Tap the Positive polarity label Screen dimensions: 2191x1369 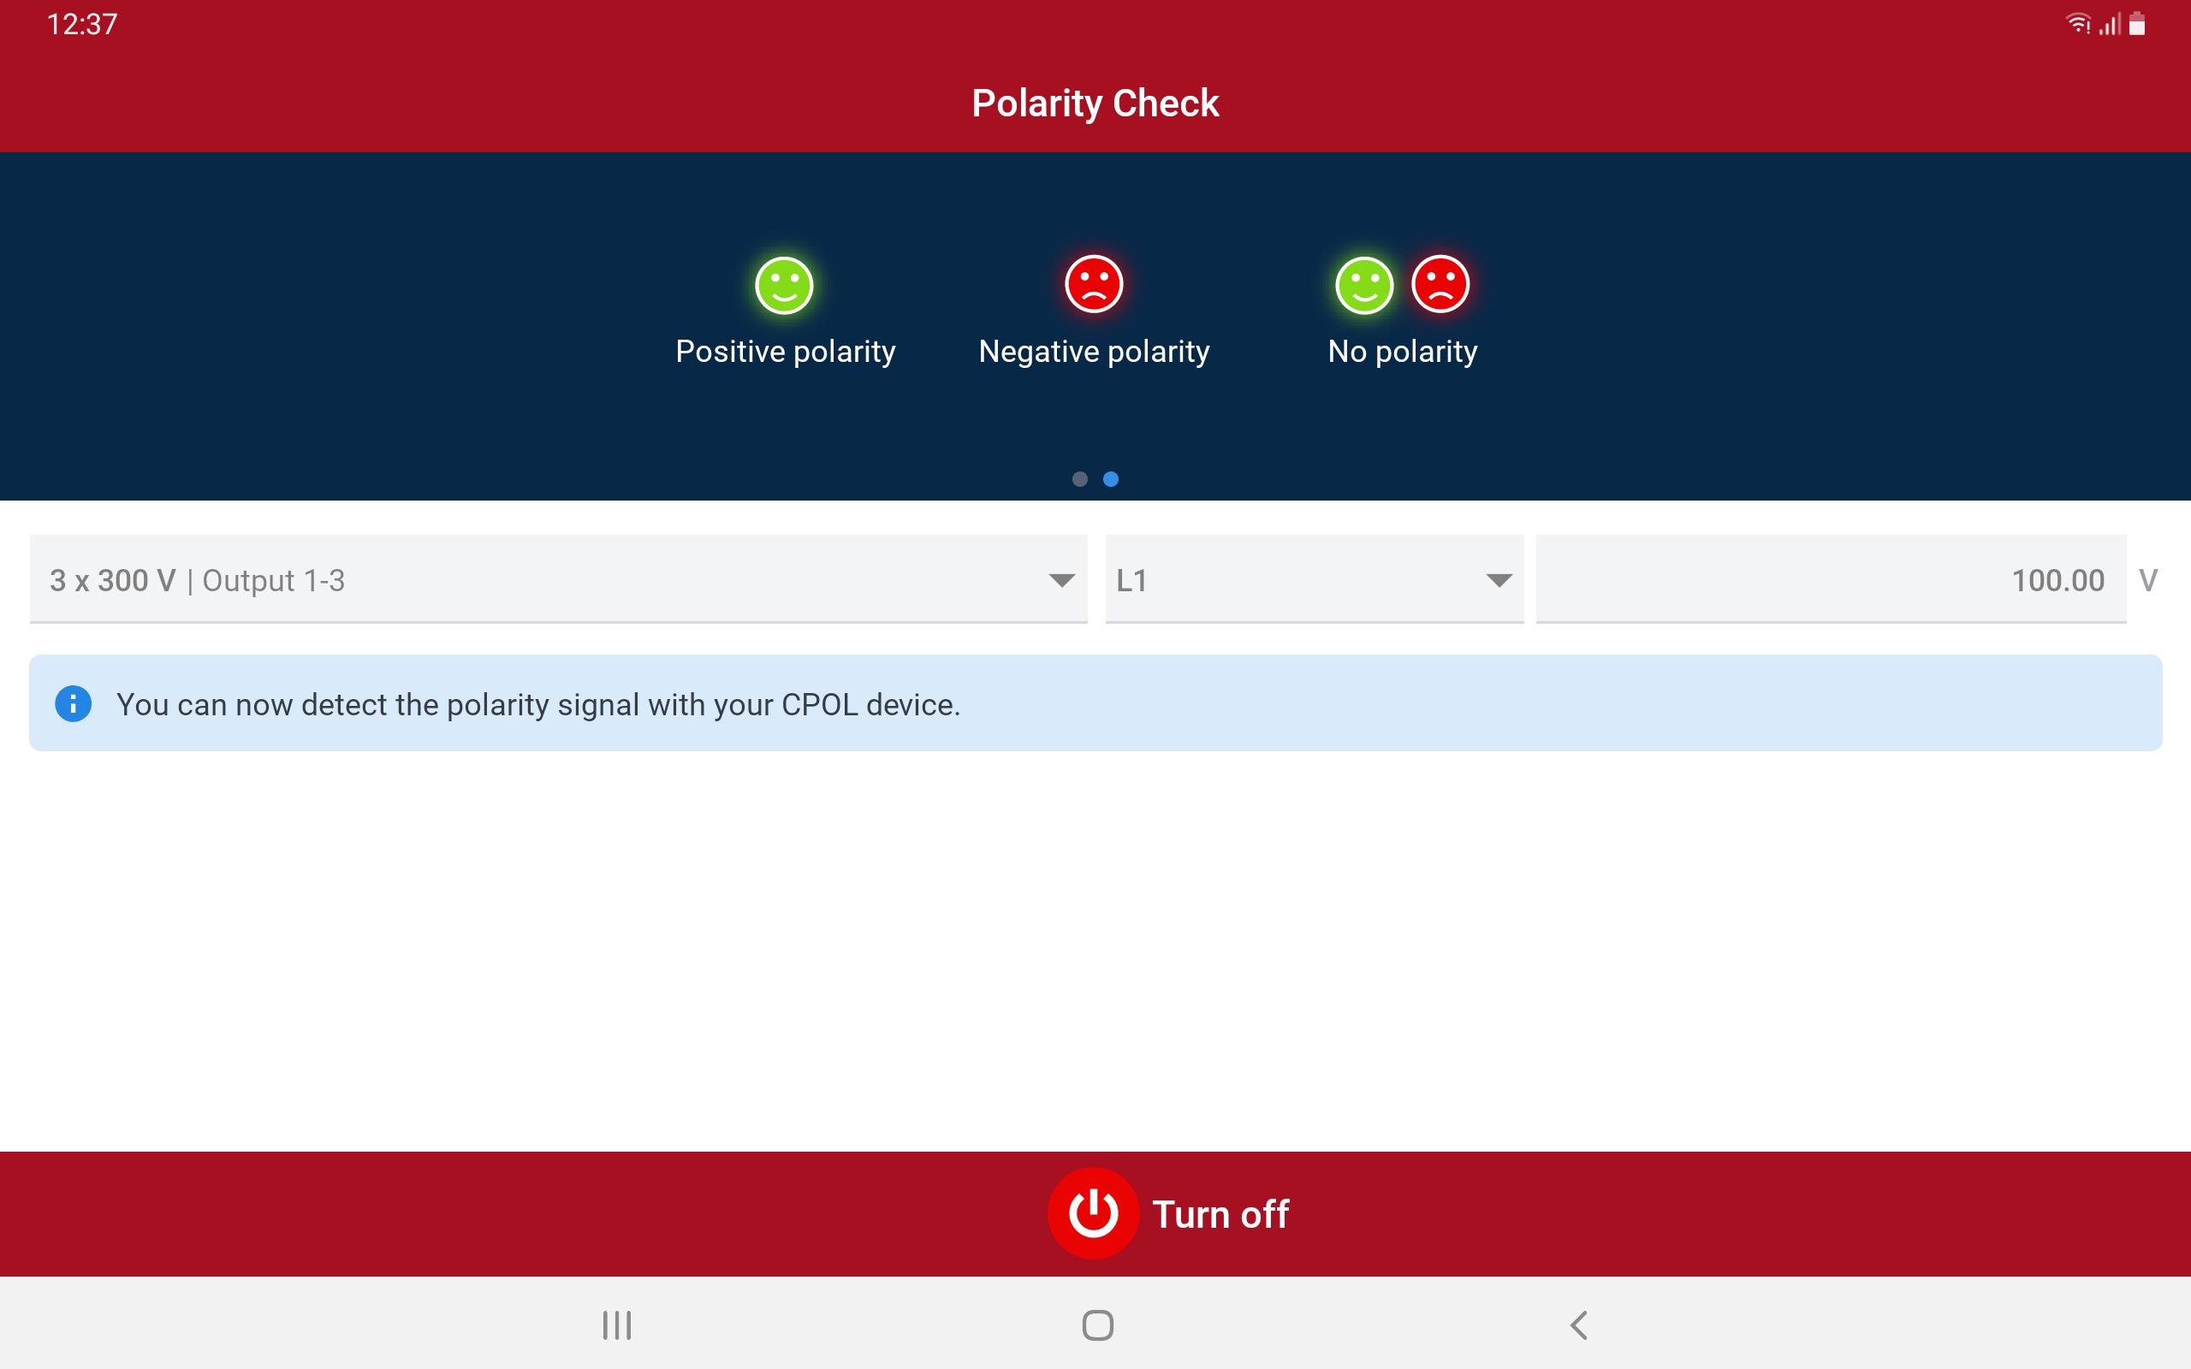[785, 352]
